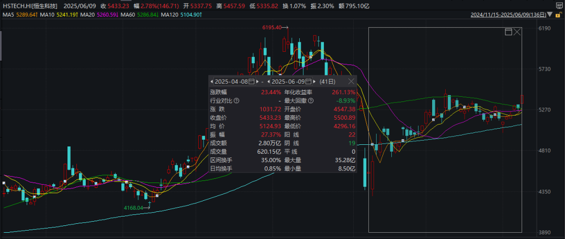Open the end date calendar picker

(x=308, y=82)
